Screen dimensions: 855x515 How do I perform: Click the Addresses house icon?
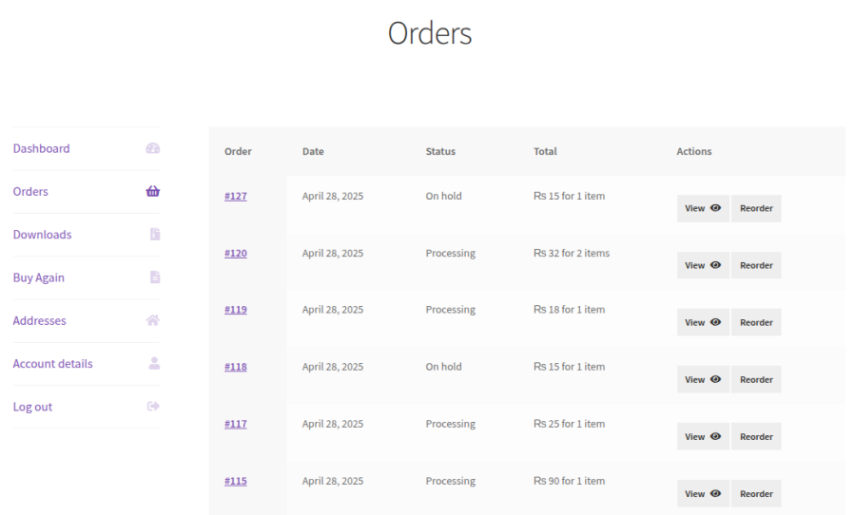point(152,321)
